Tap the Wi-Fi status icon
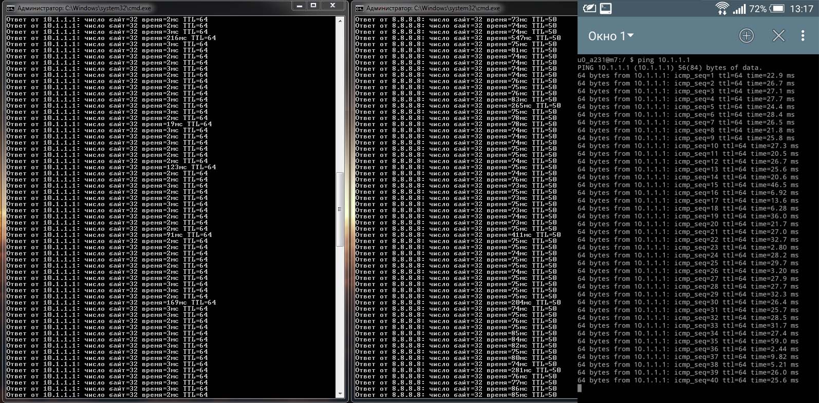 point(722,9)
